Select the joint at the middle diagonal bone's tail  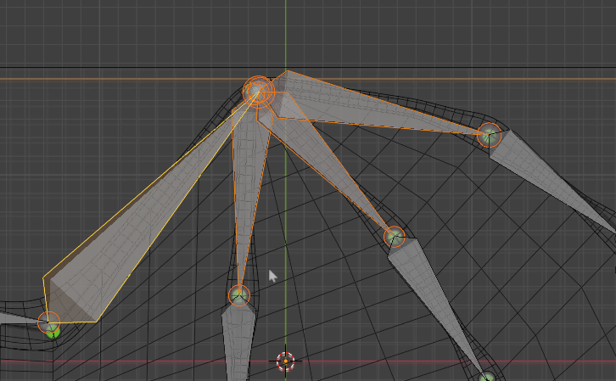pyautogui.click(x=394, y=237)
